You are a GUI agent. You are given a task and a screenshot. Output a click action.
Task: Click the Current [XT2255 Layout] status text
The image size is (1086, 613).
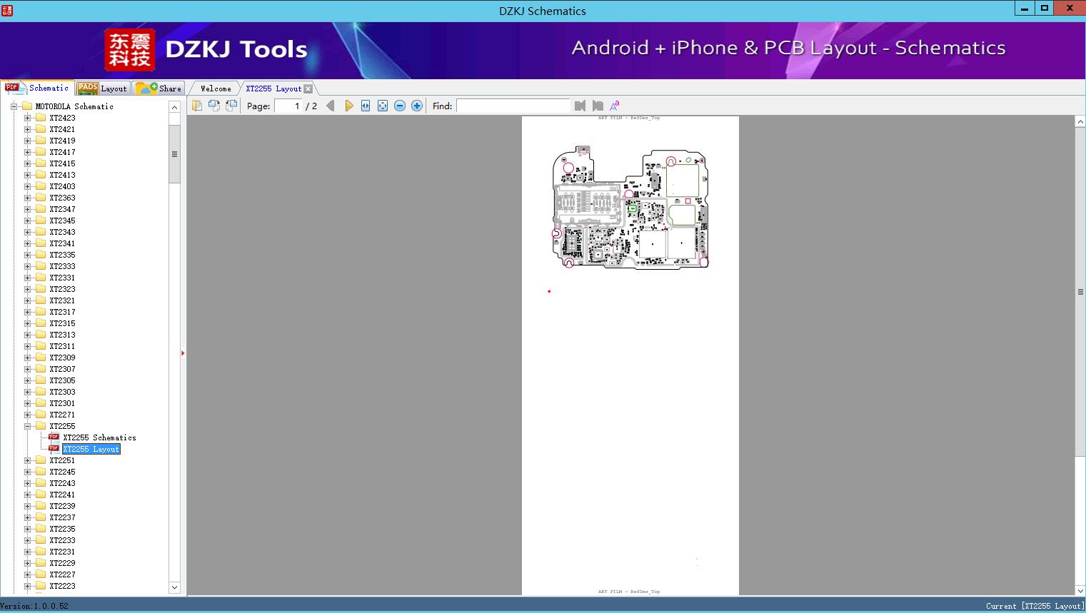click(x=1035, y=606)
